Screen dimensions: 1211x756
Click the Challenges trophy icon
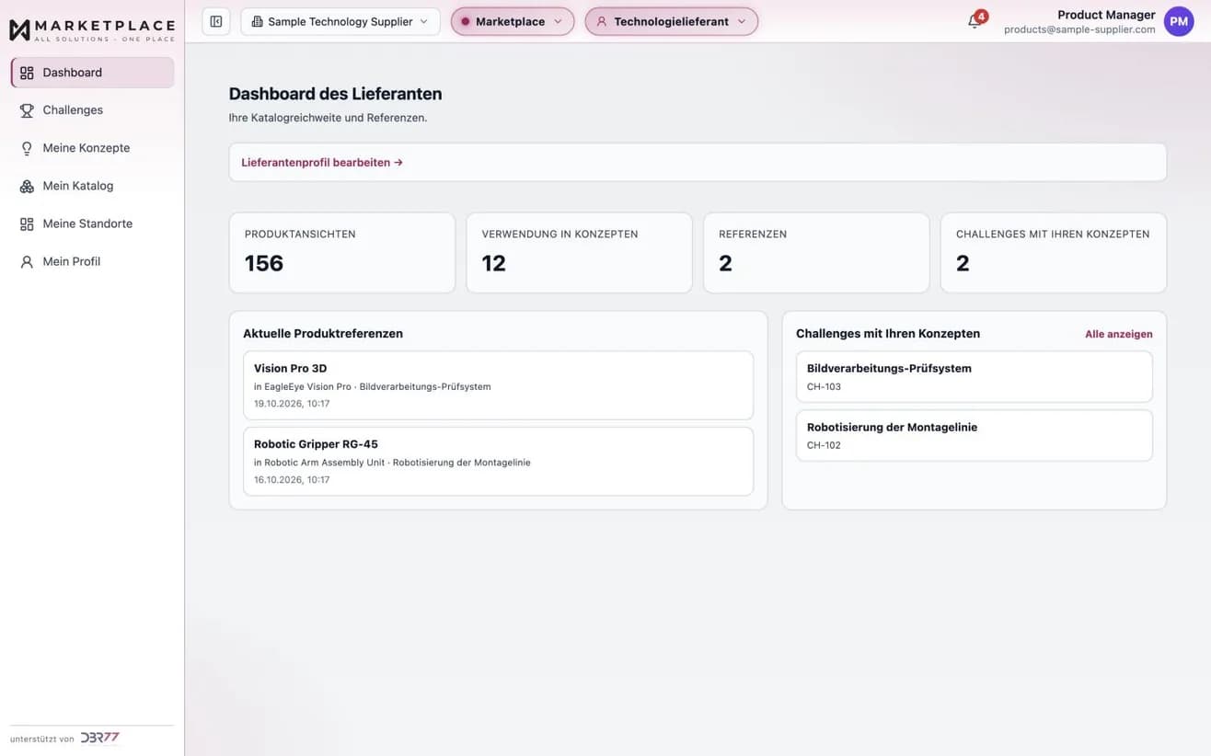click(27, 110)
